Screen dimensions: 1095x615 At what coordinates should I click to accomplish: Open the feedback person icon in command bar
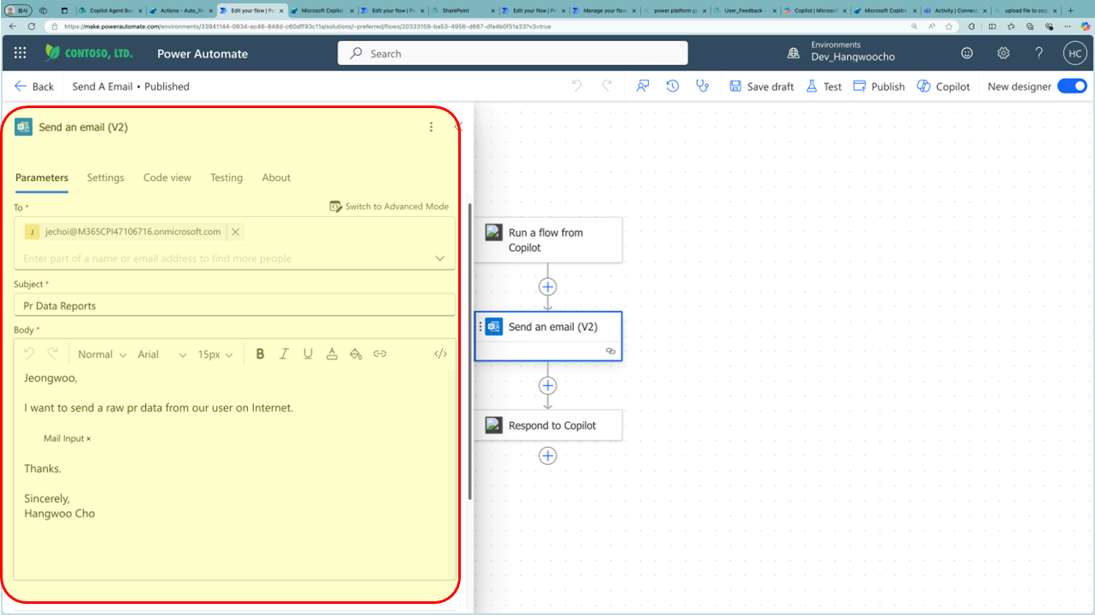click(x=642, y=86)
